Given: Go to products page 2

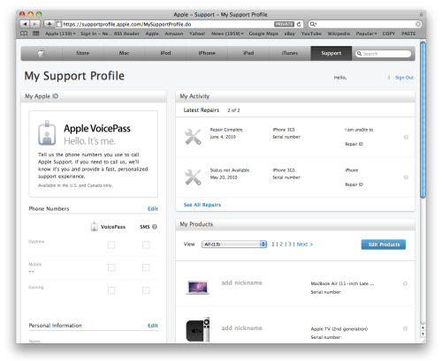Looking at the screenshot, I should 281,244.
